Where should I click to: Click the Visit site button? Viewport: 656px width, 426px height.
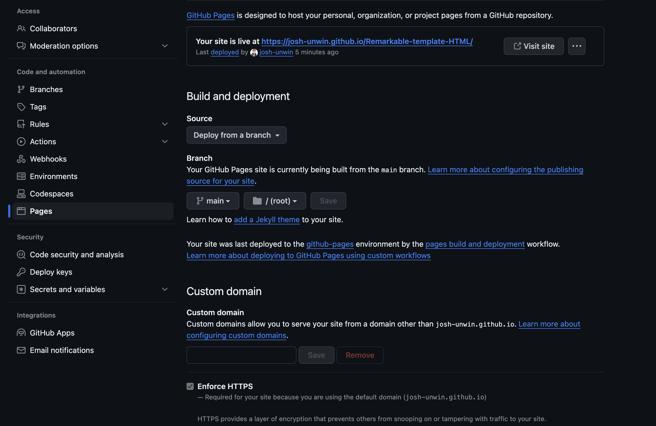(x=534, y=46)
